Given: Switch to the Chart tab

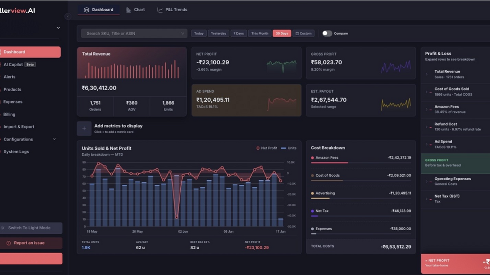Looking at the screenshot, I should tap(136, 10).
